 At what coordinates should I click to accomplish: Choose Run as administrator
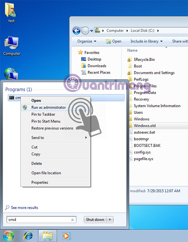click(55, 108)
